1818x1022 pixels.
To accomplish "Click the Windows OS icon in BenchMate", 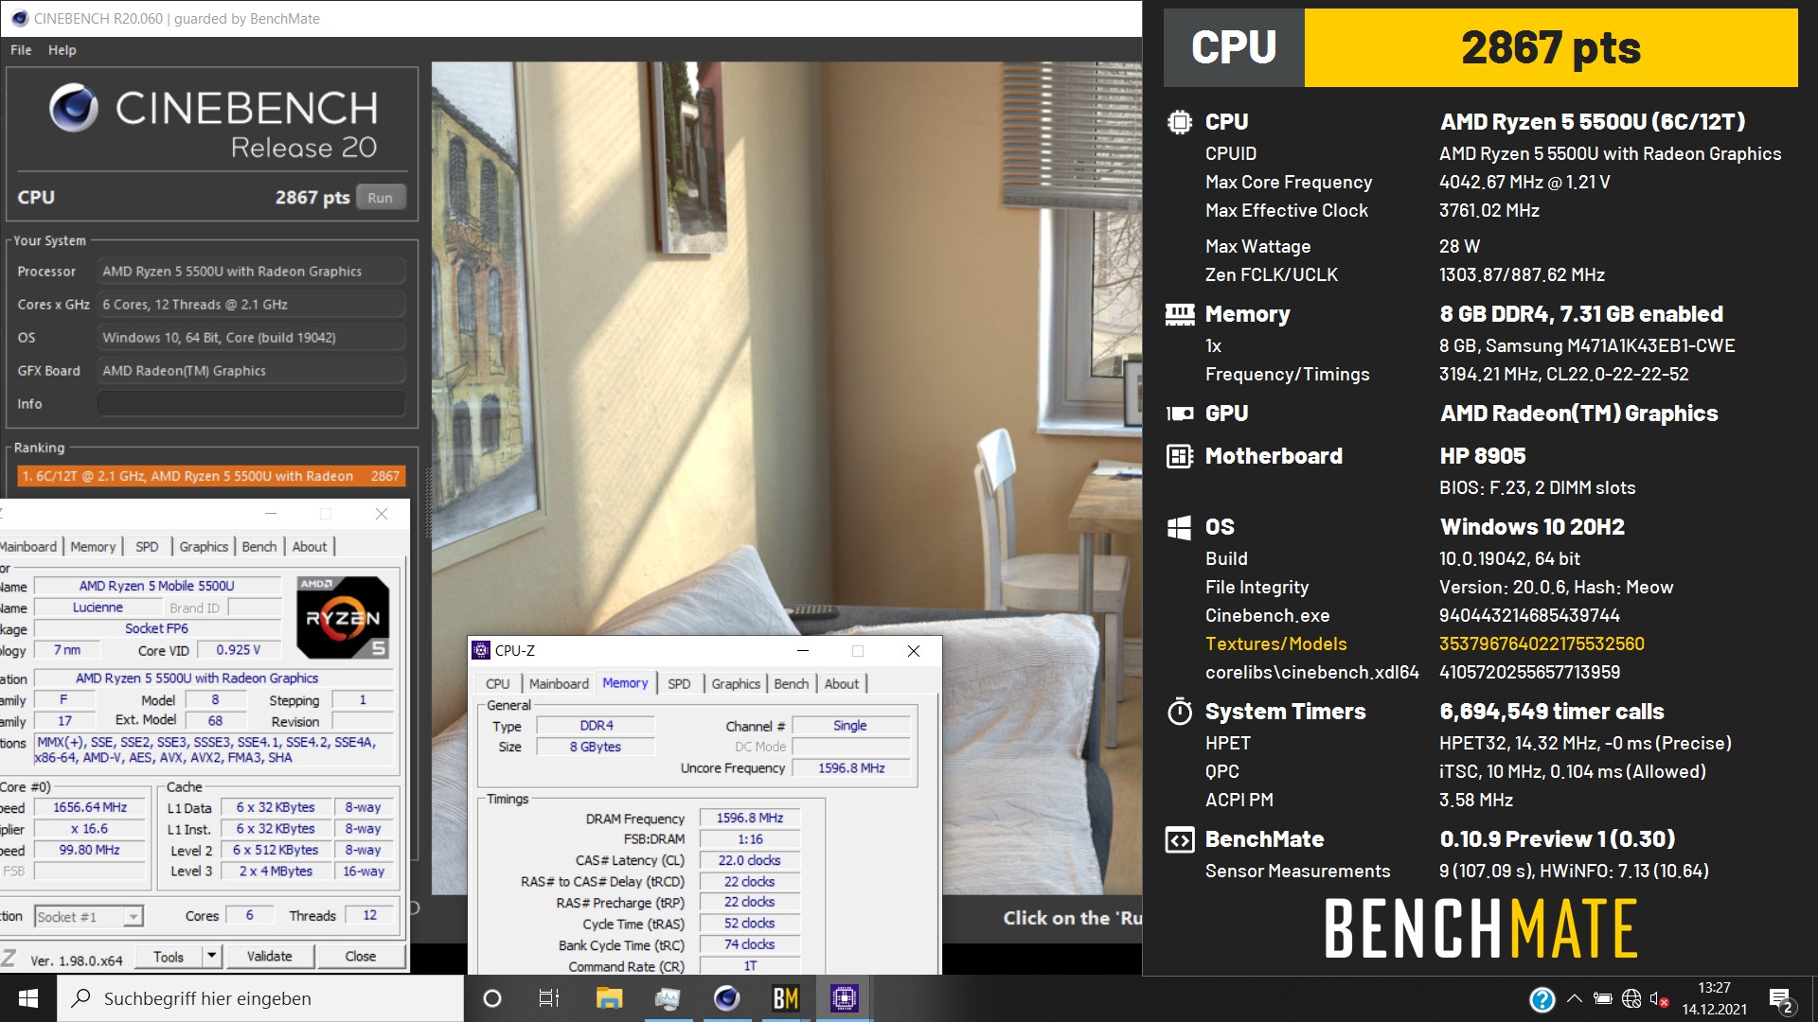I will 1180,528.
